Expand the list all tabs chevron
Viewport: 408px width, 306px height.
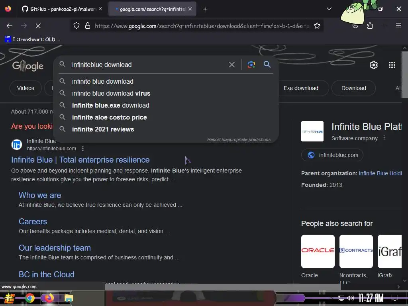pyautogui.click(x=329, y=9)
